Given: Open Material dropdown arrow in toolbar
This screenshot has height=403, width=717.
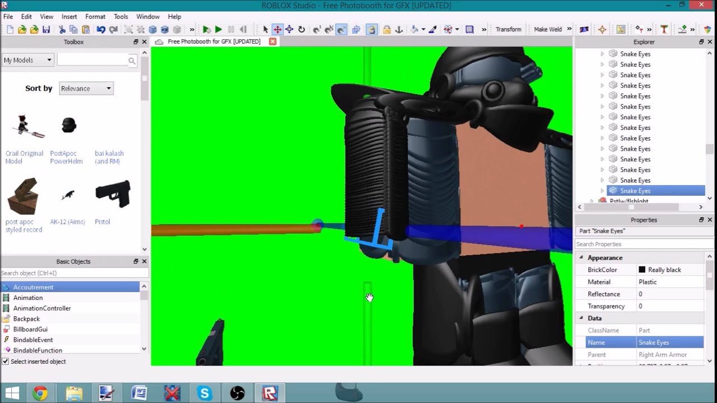Looking at the screenshot, I should [423, 30].
